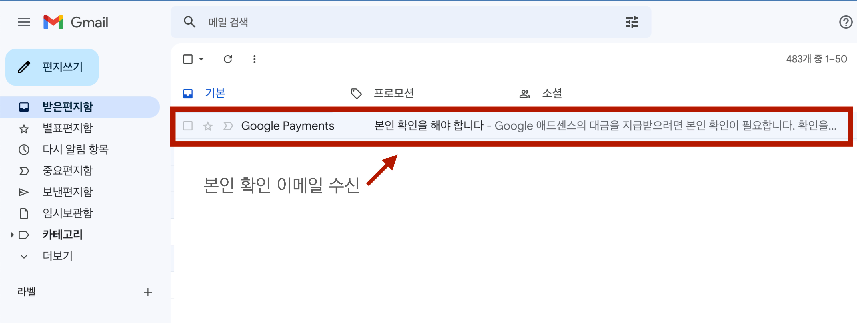Switch to the 소셜 tab
857x323 pixels.
pyautogui.click(x=551, y=93)
